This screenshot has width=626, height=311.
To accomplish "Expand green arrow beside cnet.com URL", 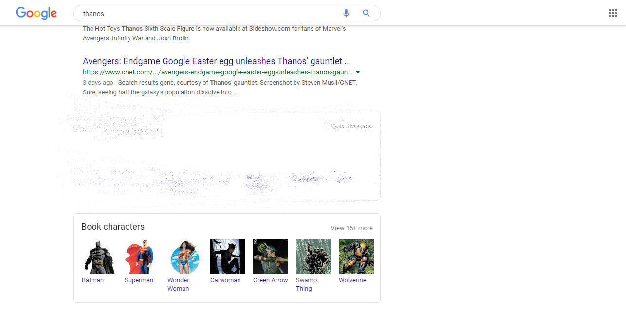I will tap(358, 72).
